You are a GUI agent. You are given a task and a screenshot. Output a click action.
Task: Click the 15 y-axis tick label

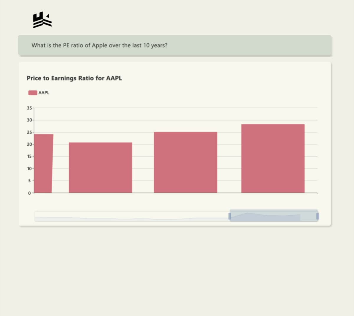29,157
